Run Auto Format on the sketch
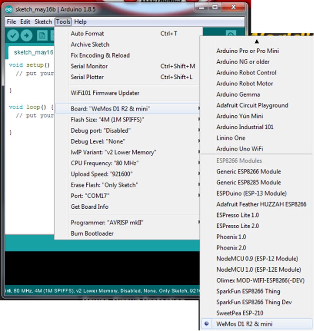Viewport: 314px width, 331px height. pyautogui.click(x=87, y=34)
